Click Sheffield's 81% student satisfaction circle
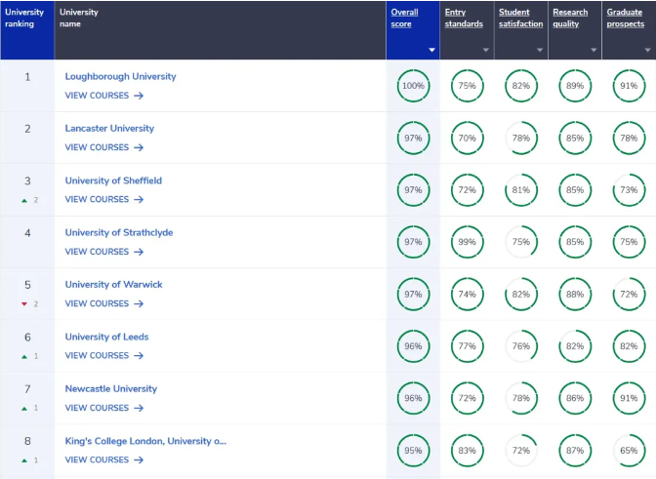656x479 pixels. [521, 190]
